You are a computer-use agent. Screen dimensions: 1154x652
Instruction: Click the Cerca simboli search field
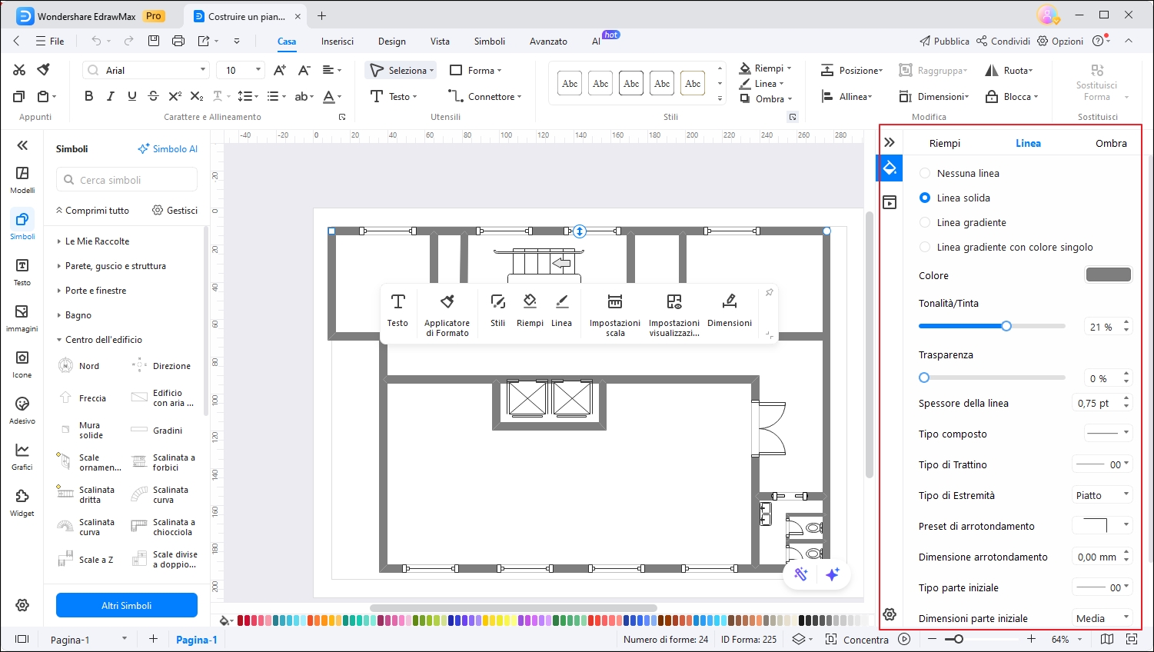(127, 180)
